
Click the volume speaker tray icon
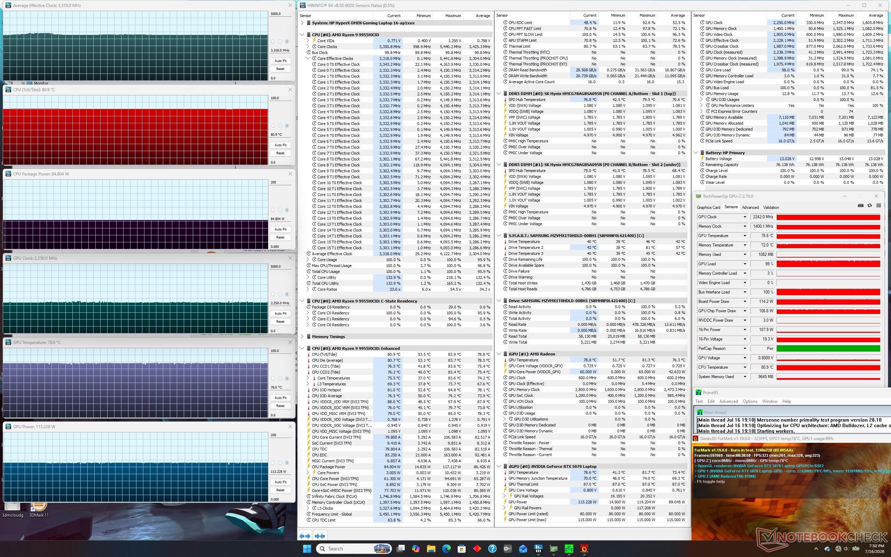click(x=846, y=549)
